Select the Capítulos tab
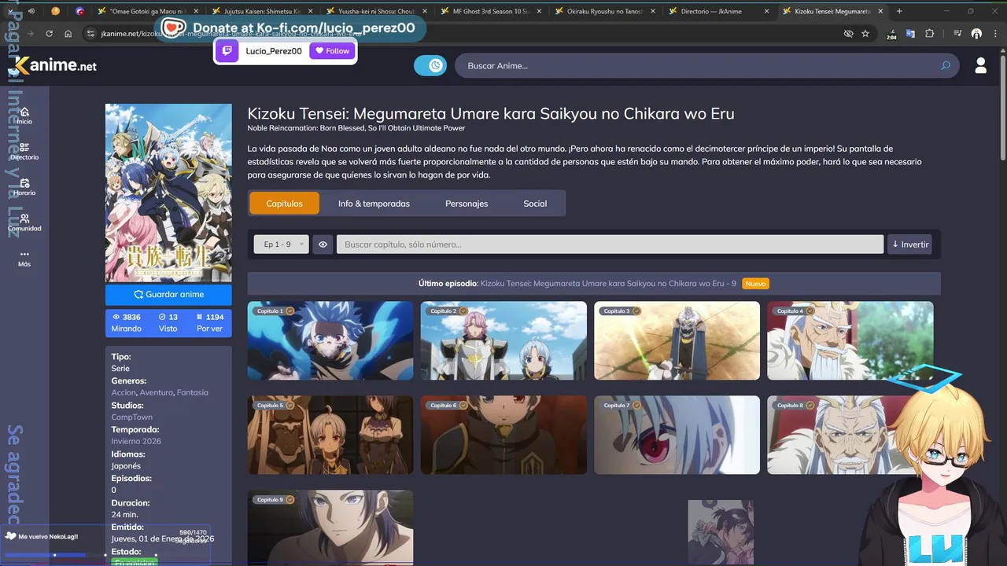 284,204
